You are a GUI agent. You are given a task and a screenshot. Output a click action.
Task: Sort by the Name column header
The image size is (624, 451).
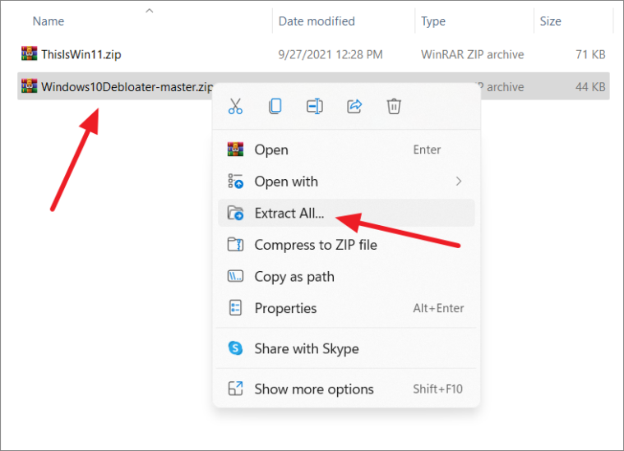tap(49, 21)
